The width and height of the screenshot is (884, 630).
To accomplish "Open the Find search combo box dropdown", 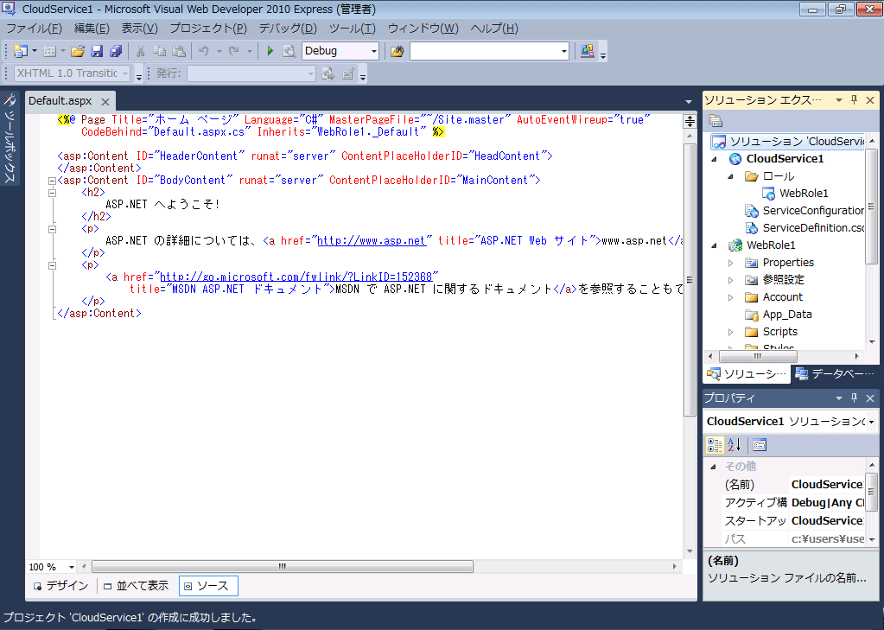I will tap(563, 51).
